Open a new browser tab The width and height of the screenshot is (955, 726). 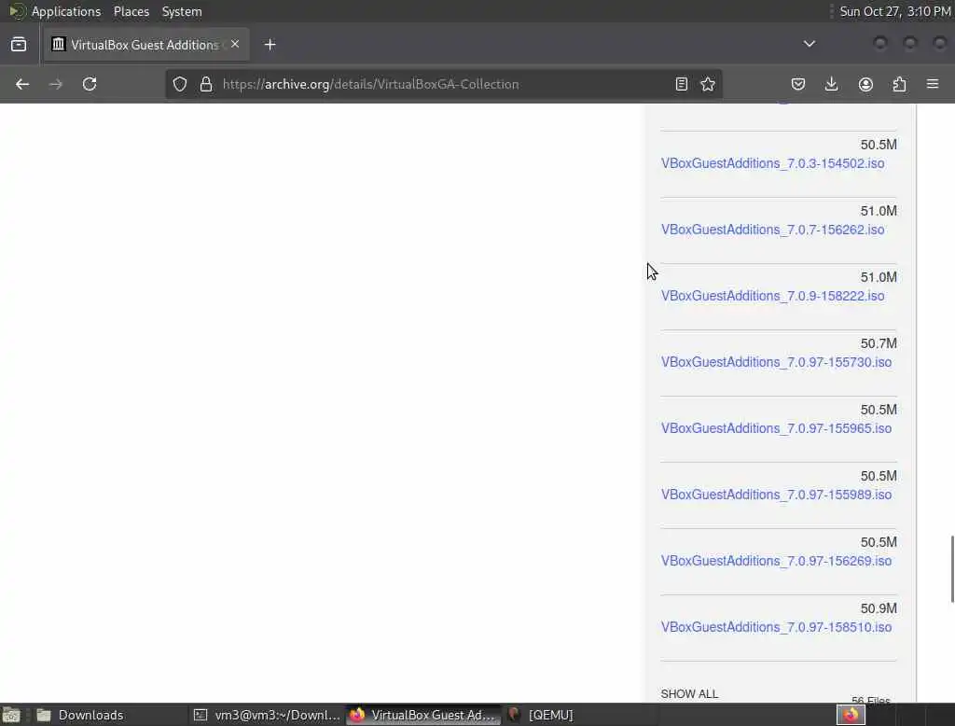pyautogui.click(x=270, y=45)
